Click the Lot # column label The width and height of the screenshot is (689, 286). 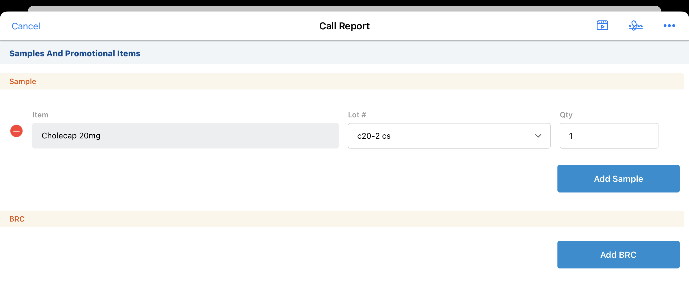357,115
